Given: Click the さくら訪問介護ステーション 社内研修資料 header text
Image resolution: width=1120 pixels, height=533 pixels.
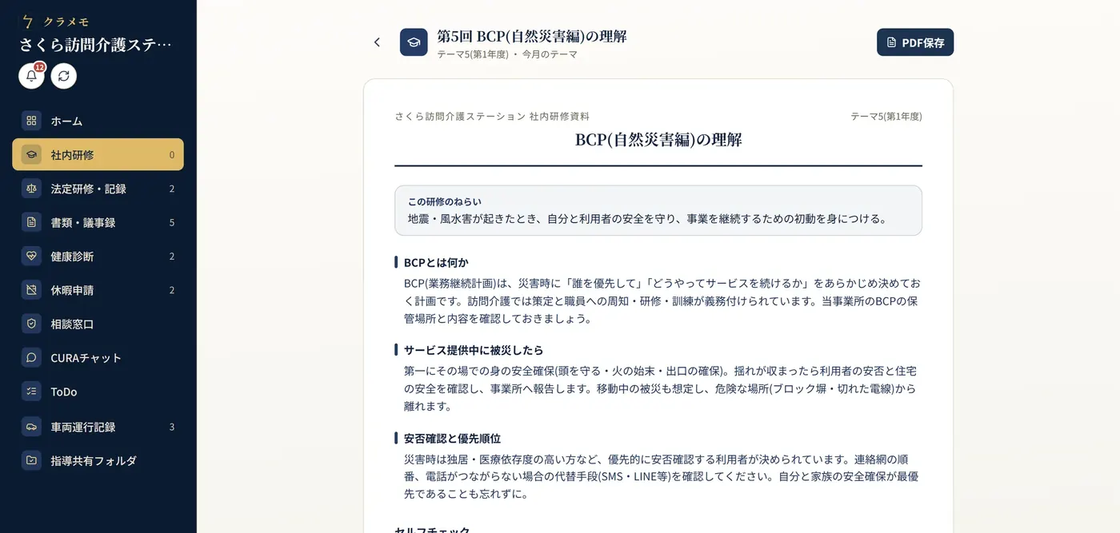Looking at the screenshot, I should click(492, 116).
